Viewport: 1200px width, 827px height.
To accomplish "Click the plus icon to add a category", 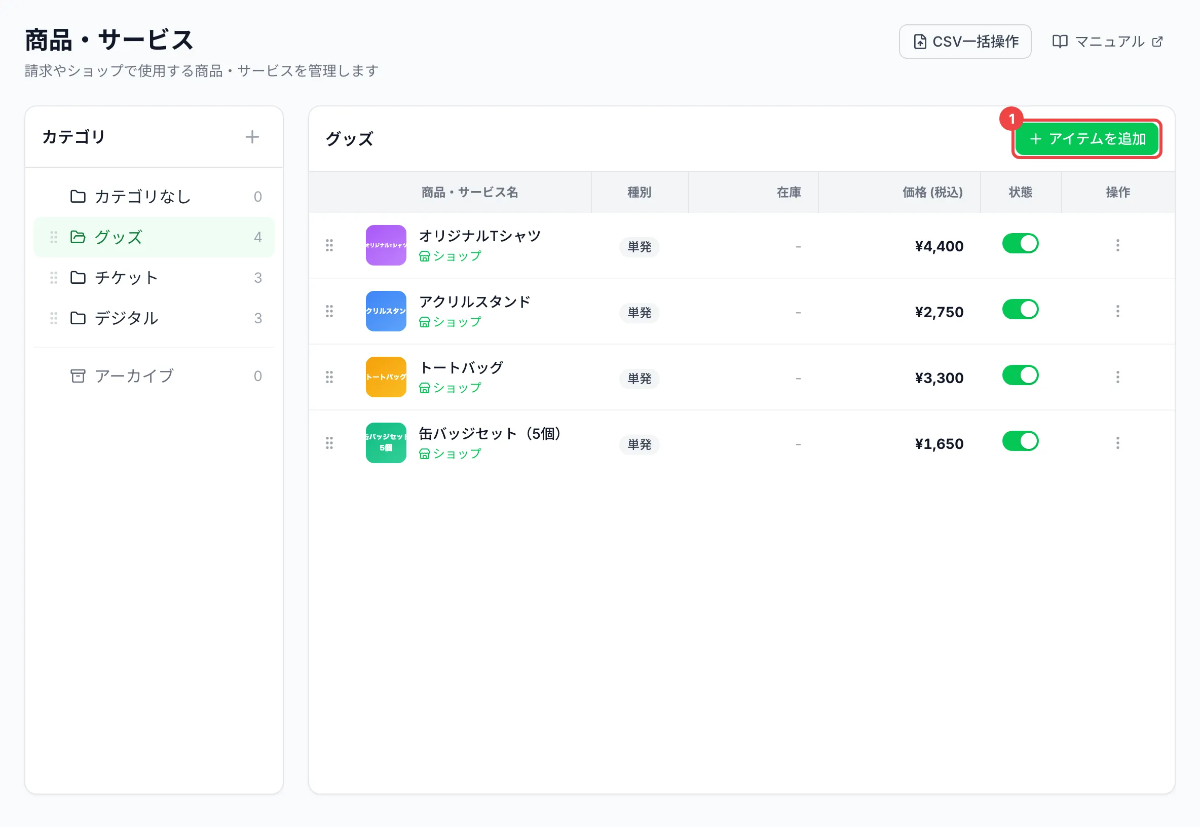I will (252, 137).
